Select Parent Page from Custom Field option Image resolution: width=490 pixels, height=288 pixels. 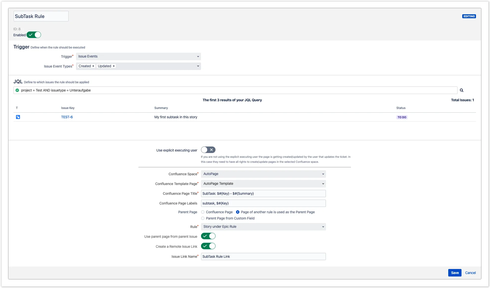click(x=203, y=218)
